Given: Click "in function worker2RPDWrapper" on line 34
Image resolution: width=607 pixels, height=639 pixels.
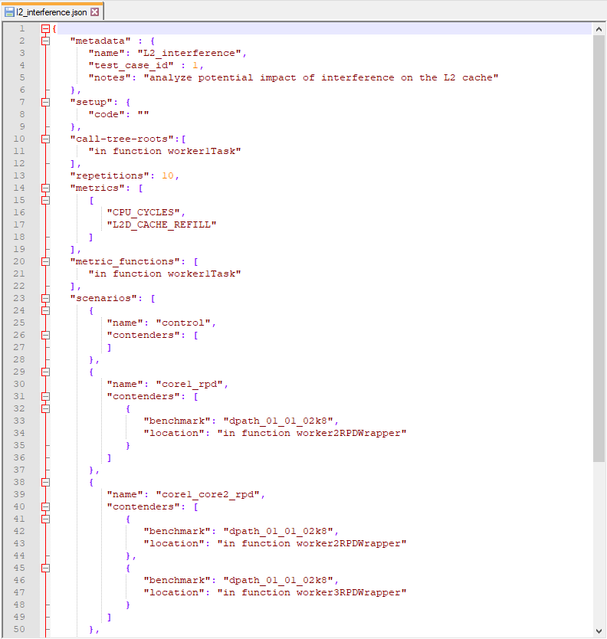Looking at the screenshot, I should (x=311, y=433).
